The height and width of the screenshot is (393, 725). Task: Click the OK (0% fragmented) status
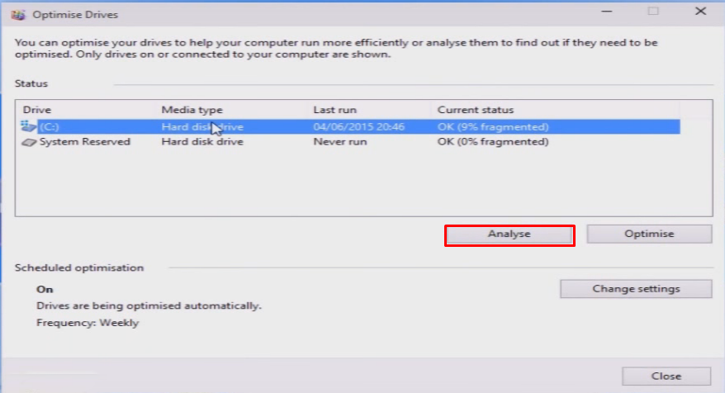coord(493,141)
